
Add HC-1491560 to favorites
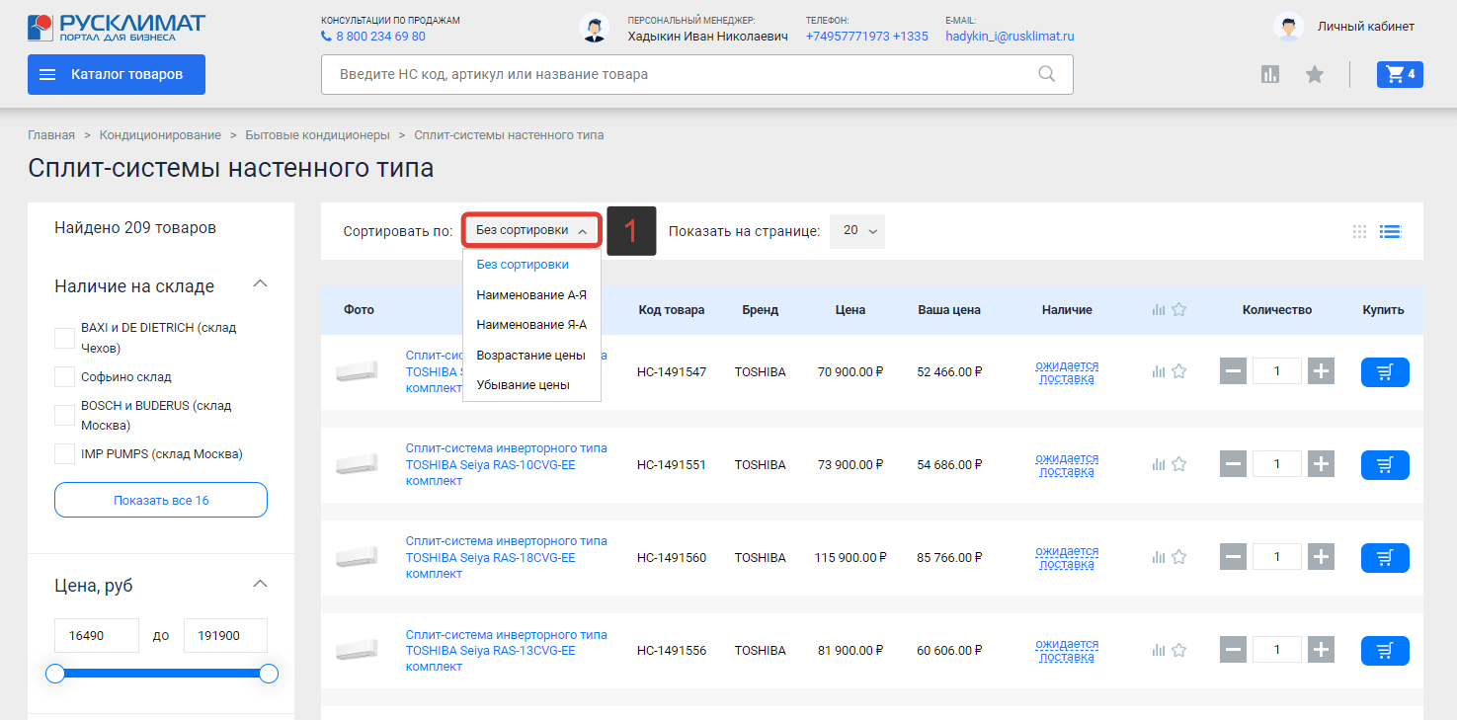point(1178,557)
